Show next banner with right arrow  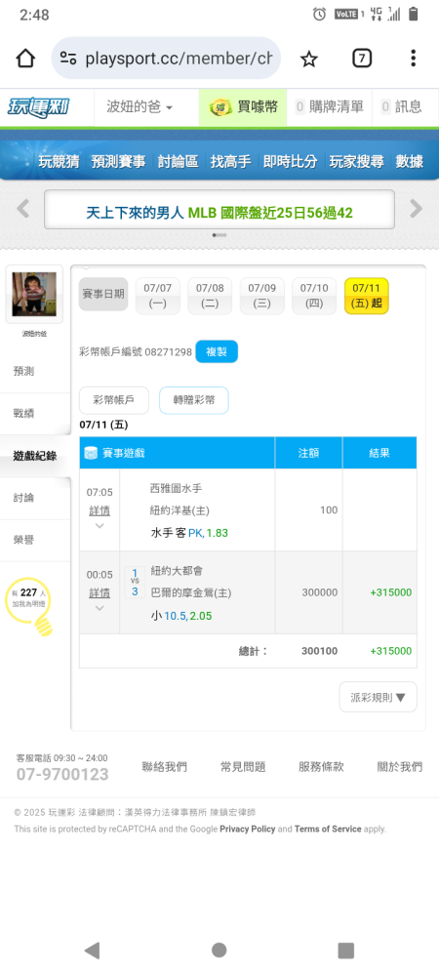416,209
